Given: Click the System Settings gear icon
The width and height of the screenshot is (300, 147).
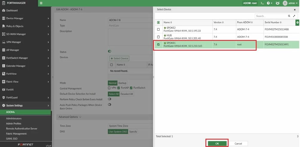Looking at the screenshot, I should (x=4, y=105).
